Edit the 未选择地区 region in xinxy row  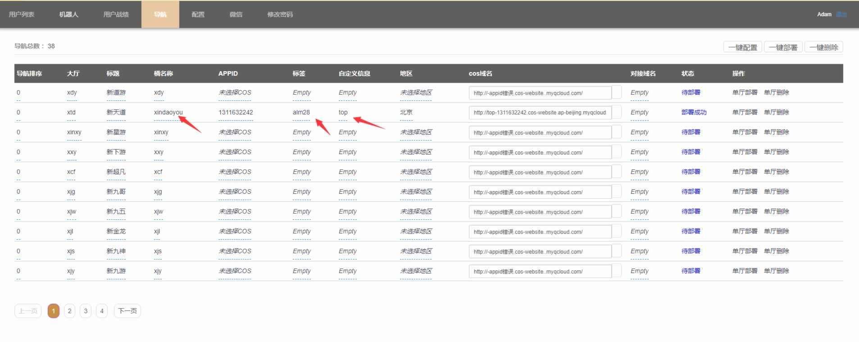click(416, 132)
